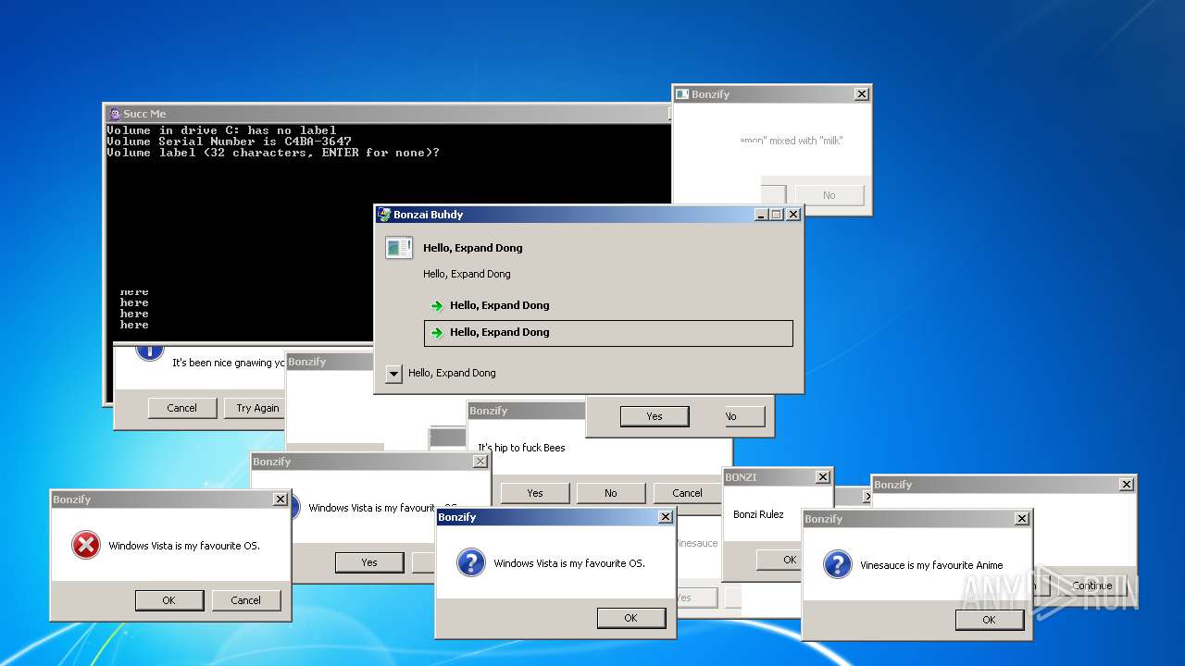Maximize the Bonzai Buhdy dialog
Screen dimensions: 1185x666
[777, 215]
